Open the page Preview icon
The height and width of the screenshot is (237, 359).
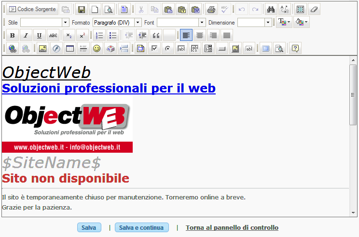(109, 9)
